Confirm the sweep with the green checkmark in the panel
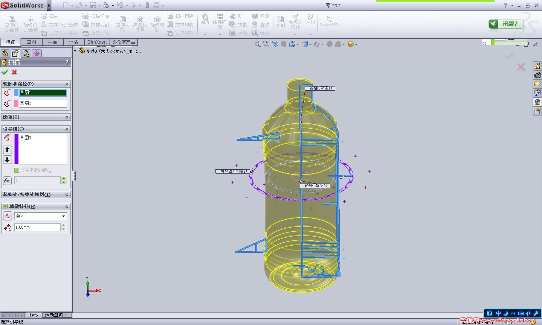This screenshot has height=325, width=542. (5, 72)
